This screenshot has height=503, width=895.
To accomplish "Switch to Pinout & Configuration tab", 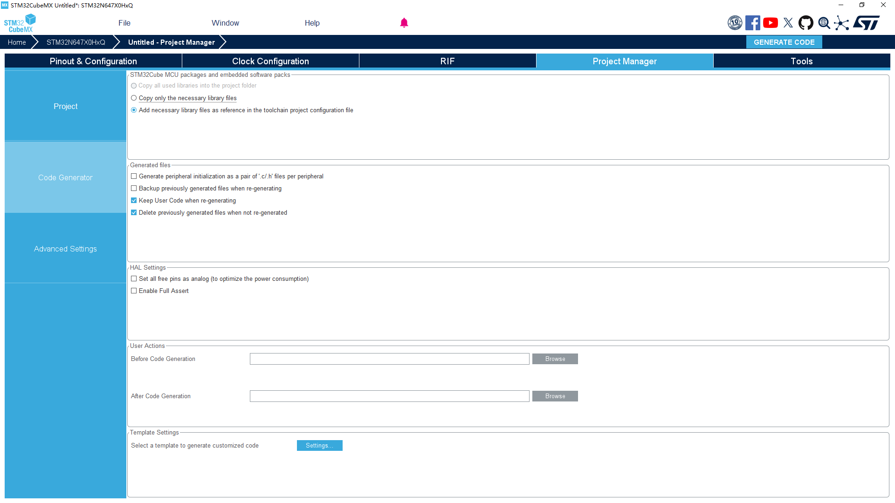I will click(x=93, y=61).
